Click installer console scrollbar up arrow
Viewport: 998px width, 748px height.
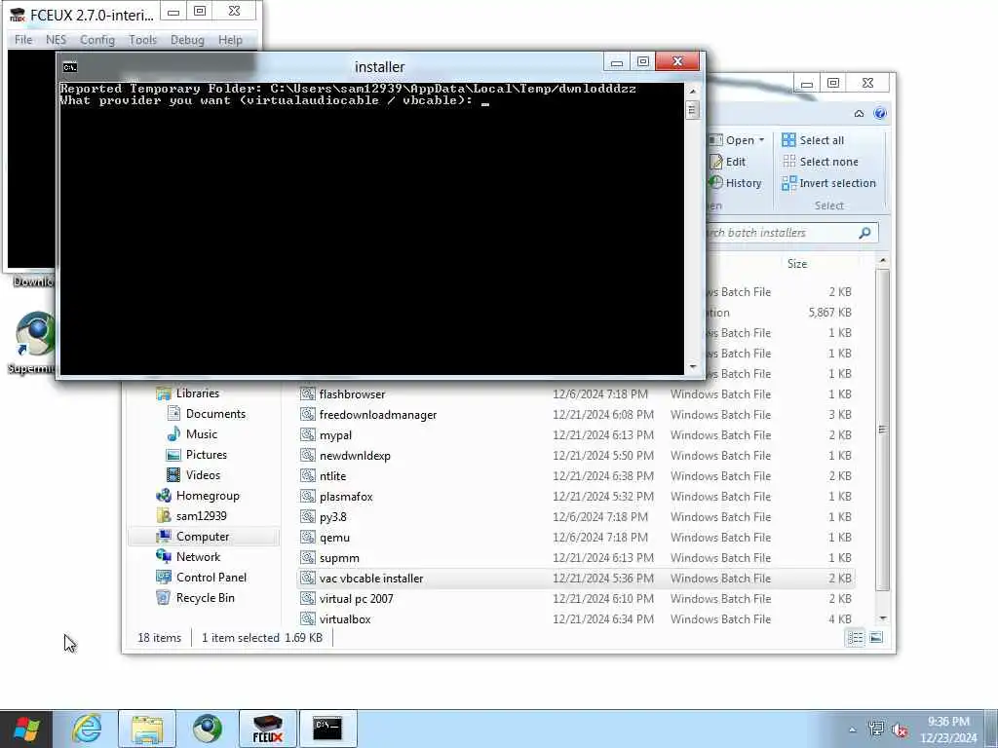point(693,92)
